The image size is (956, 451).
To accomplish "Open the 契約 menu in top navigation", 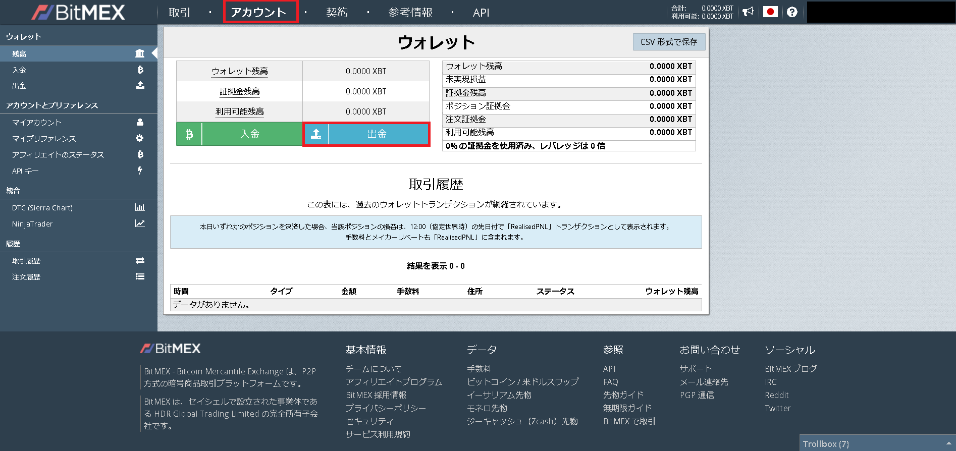I will pos(337,13).
